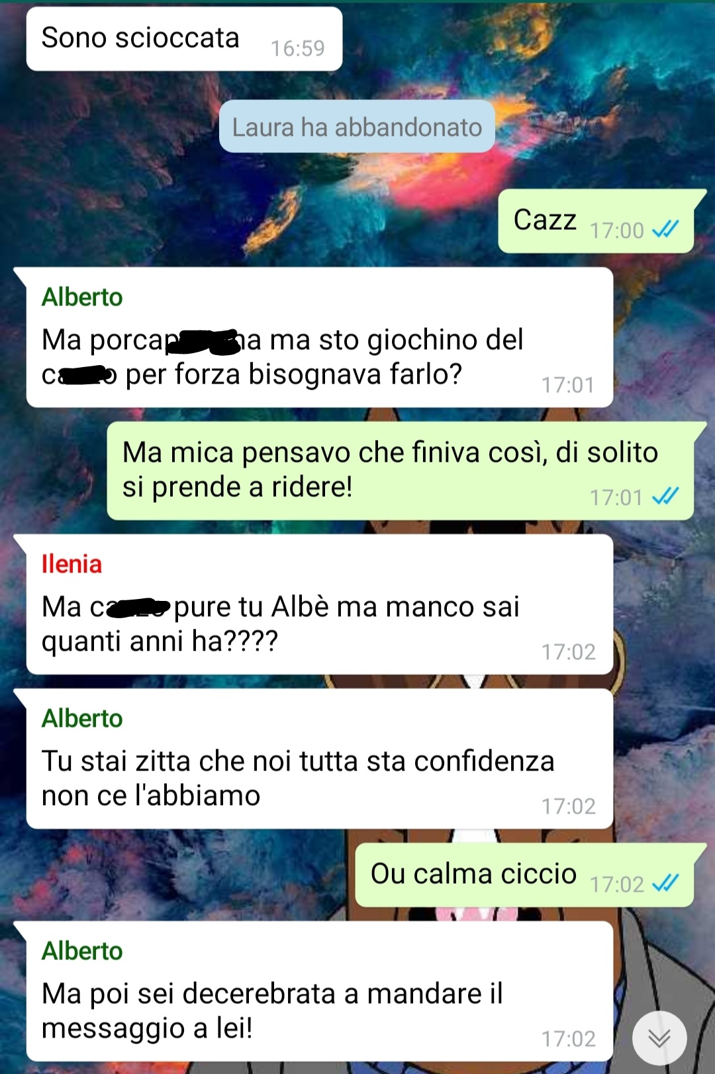Tap the scroll-to-bottom double chevron button

[x=659, y=1038]
